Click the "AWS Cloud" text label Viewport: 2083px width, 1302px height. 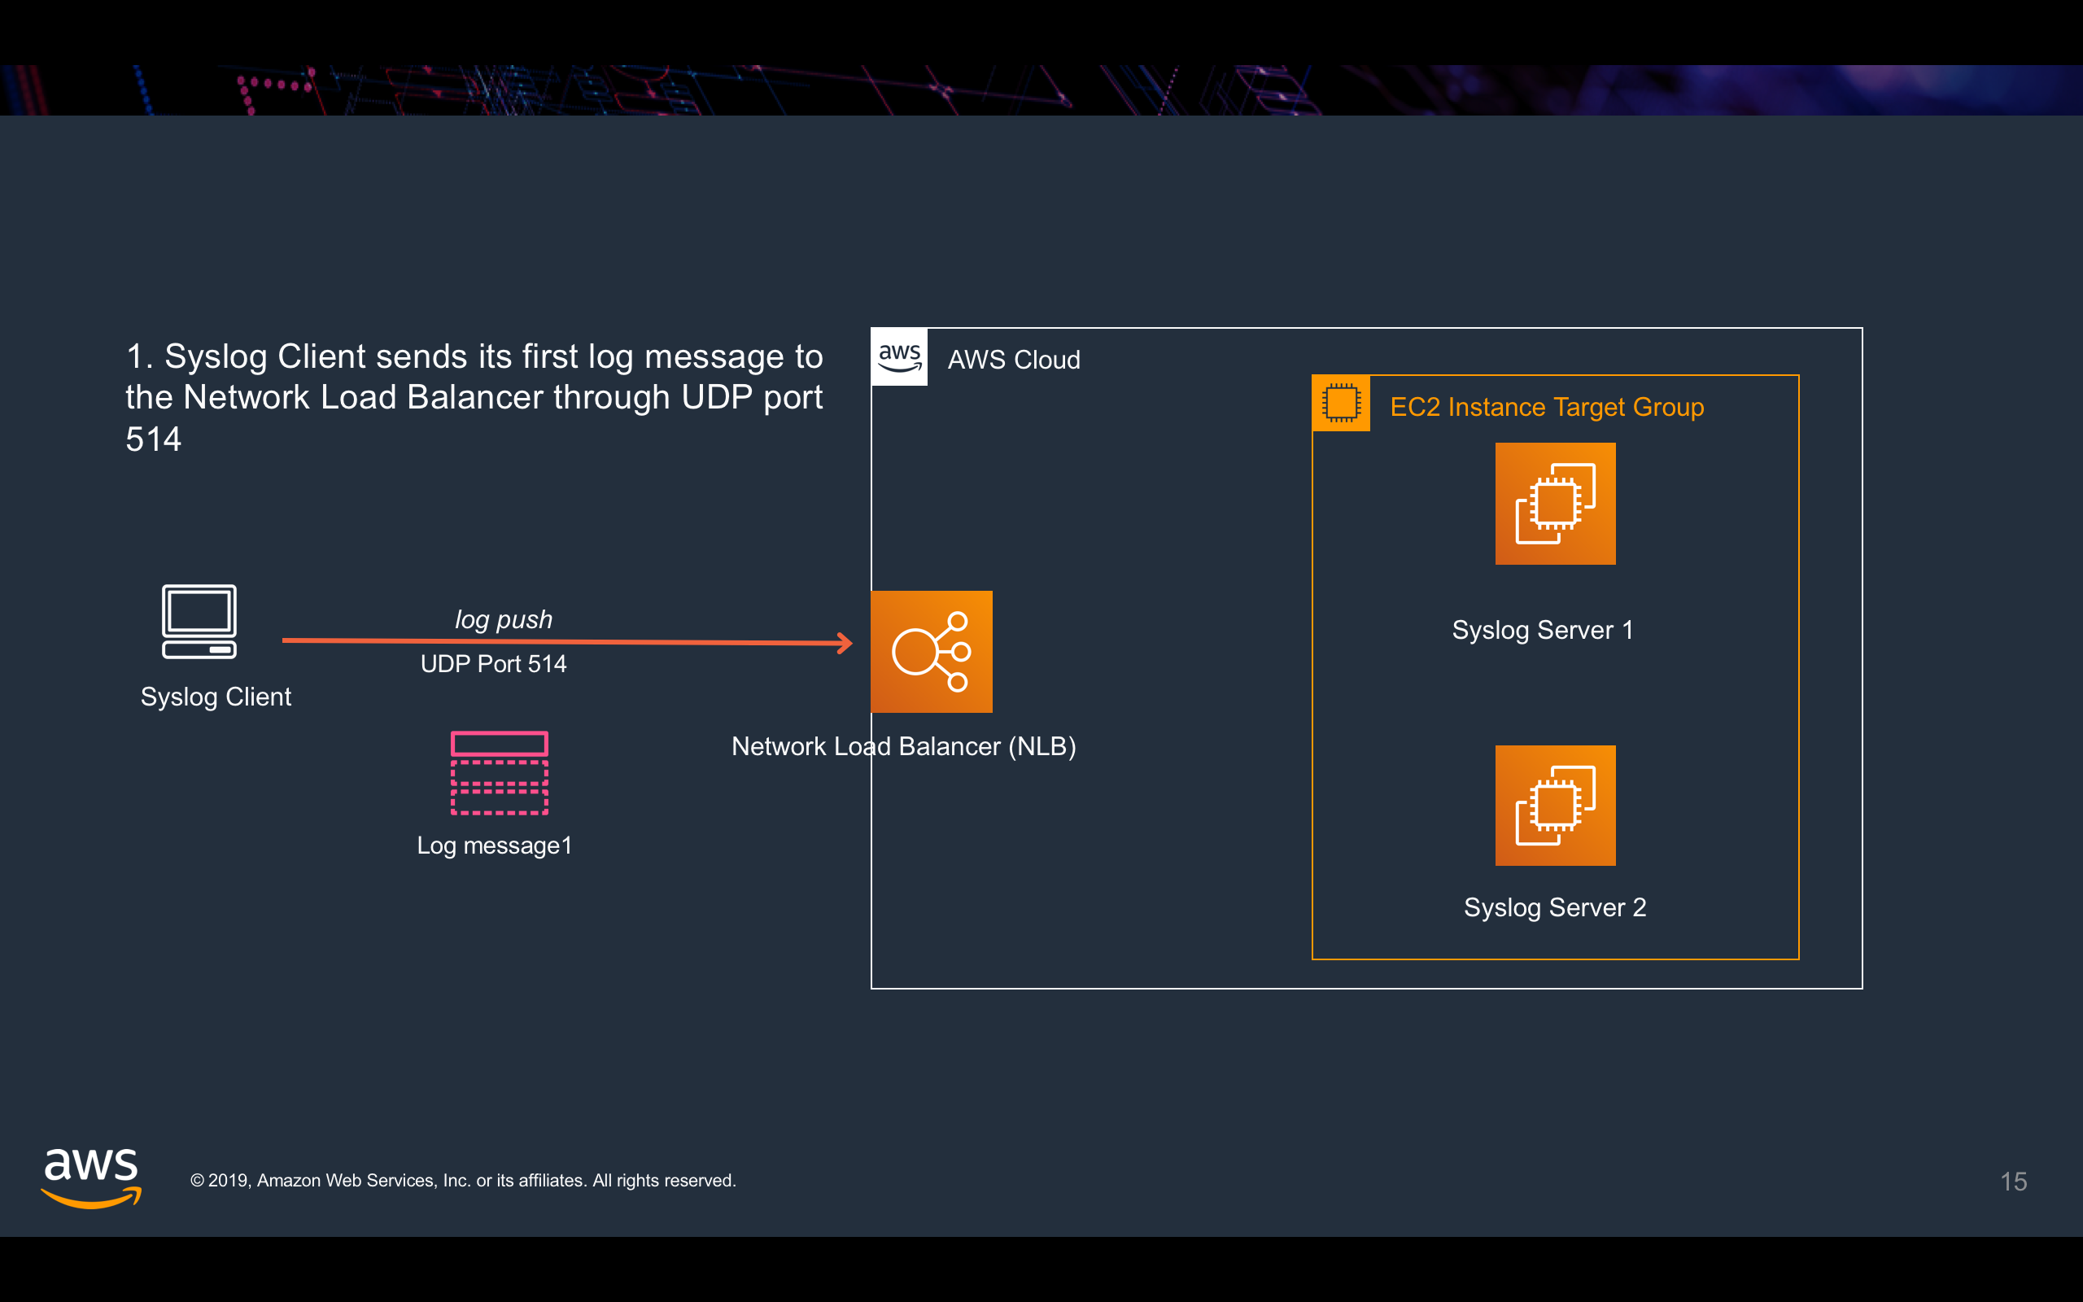pyautogui.click(x=1013, y=359)
